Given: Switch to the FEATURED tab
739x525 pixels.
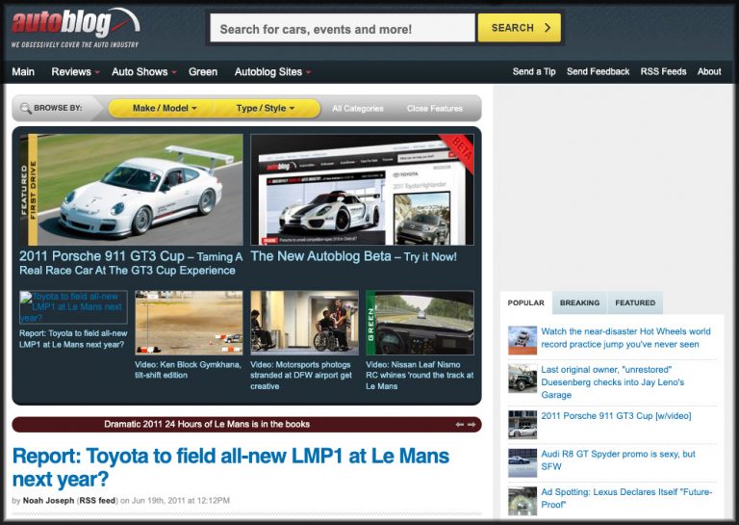Looking at the screenshot, I should (x=635, y=302).
